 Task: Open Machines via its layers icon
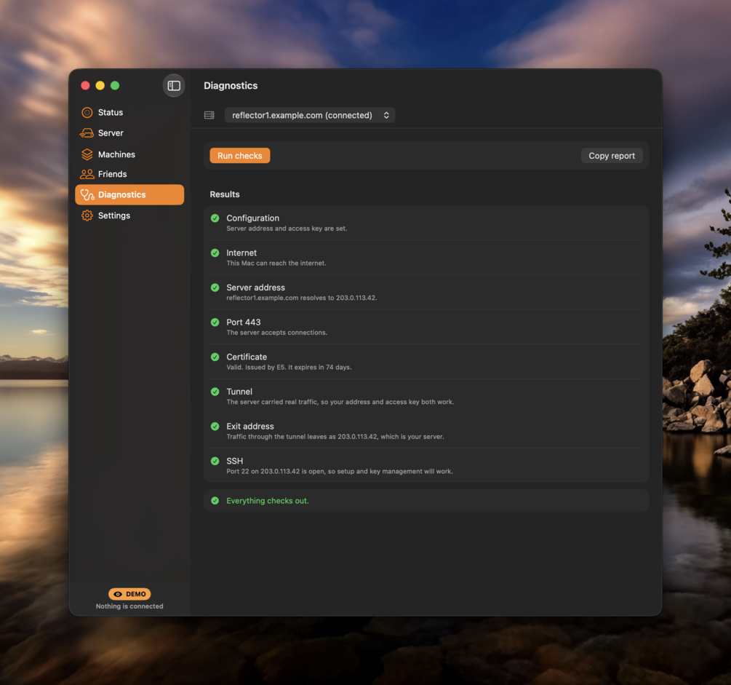click(x=87, y=154)
